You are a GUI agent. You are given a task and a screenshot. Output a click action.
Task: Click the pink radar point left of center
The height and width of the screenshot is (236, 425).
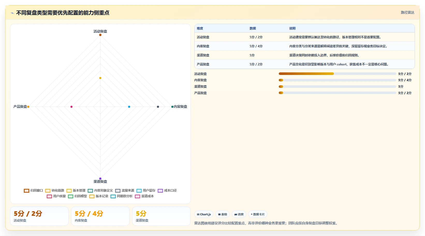click(71, 107)
